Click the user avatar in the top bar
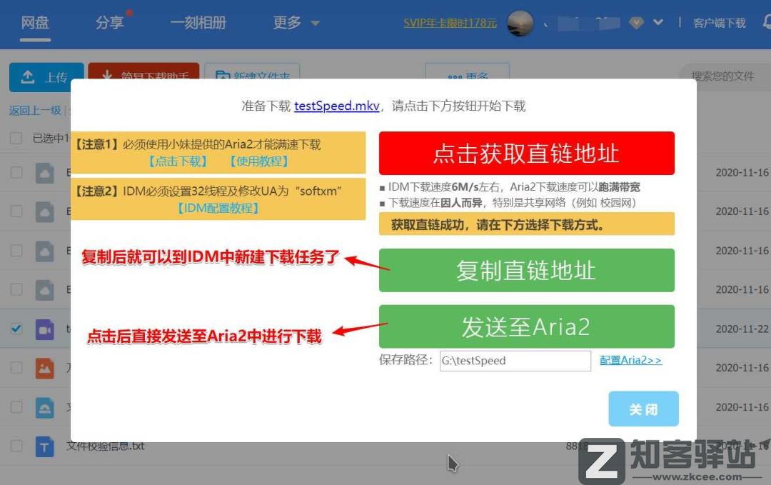This screenshot has width=771, height=485. (x=520, y=23)
